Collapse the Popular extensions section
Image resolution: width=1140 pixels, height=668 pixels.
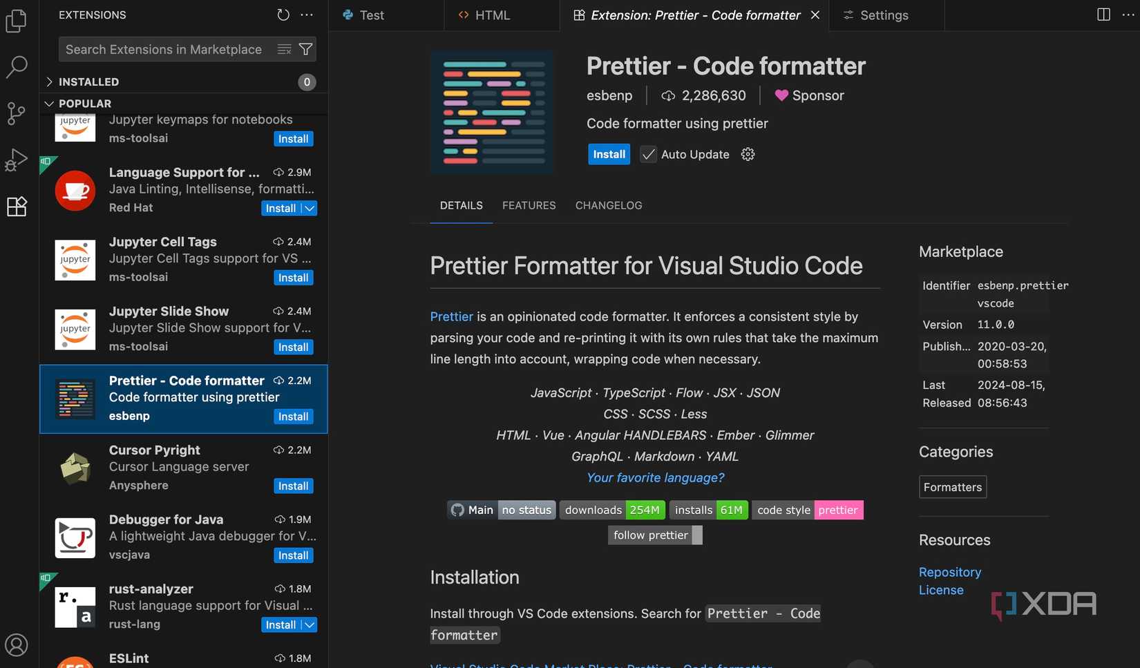coord(49,104)
